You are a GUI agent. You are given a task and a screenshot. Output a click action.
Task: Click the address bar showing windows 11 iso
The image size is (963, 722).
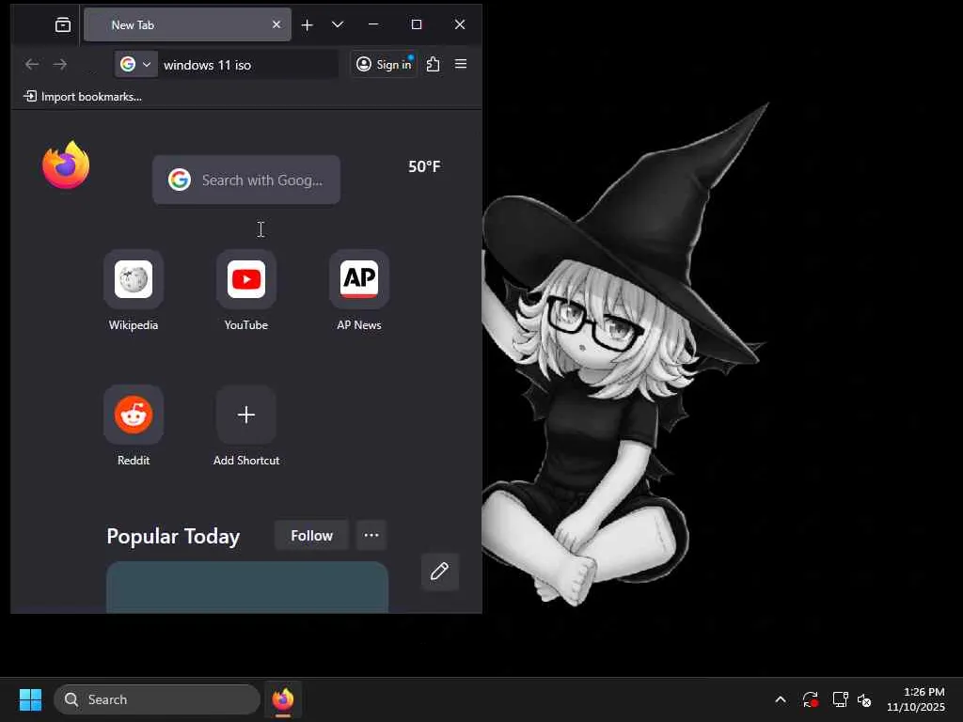tap(247, 65)
